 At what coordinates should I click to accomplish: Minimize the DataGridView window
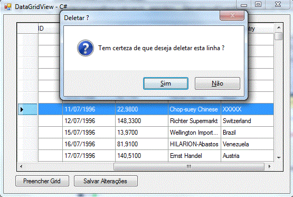point(244,4)
